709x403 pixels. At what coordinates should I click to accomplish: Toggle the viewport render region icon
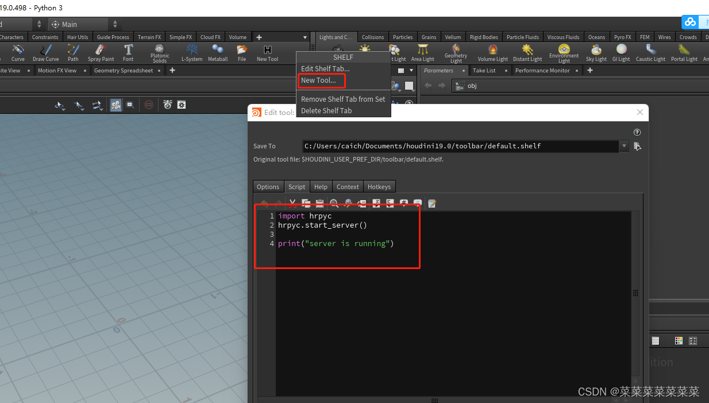[x=130, y=105]
